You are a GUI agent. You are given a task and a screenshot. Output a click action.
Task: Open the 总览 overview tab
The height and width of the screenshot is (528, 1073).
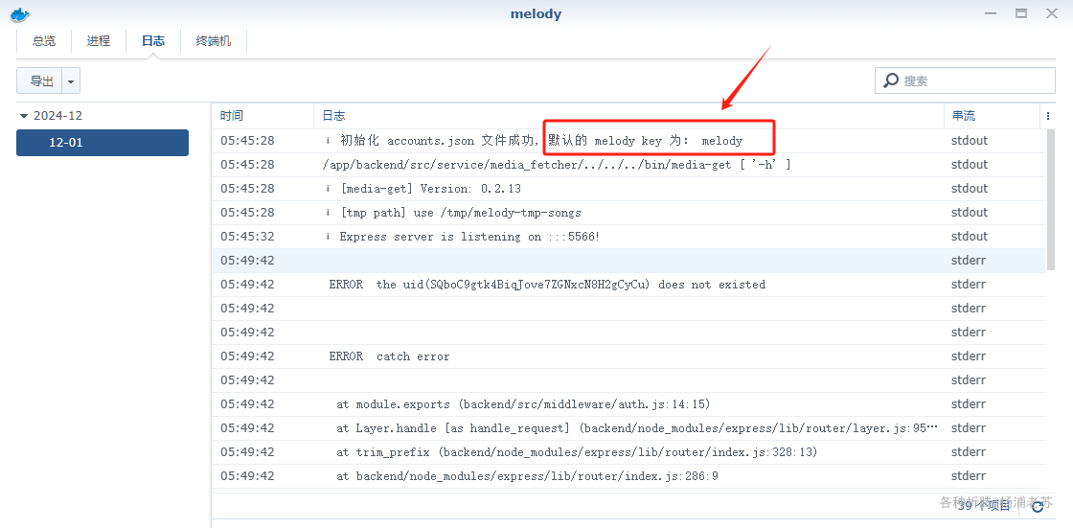click(x=44, y=41)
